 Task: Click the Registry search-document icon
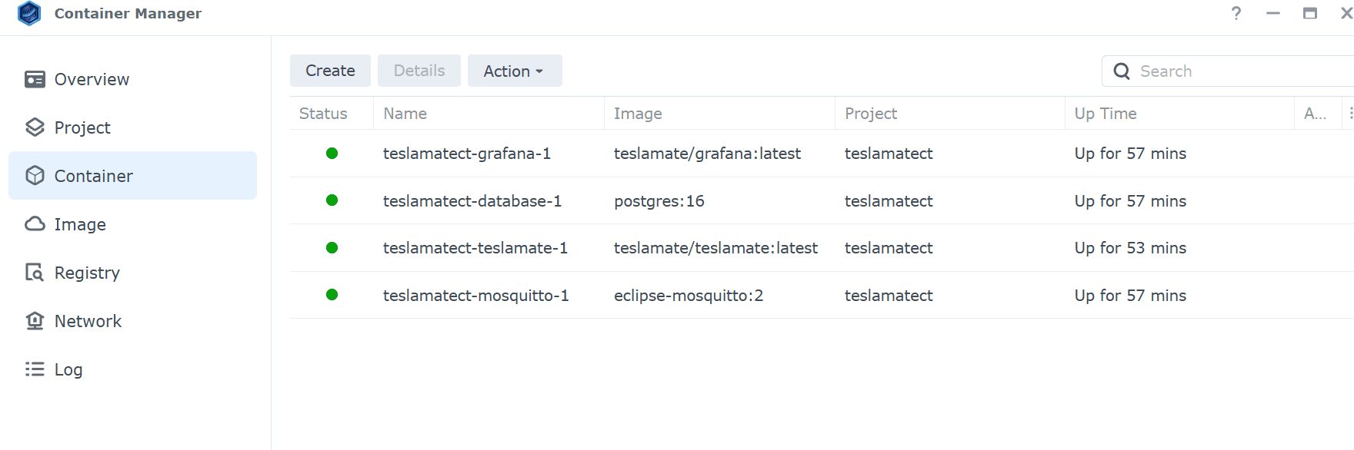click(35, 273)
